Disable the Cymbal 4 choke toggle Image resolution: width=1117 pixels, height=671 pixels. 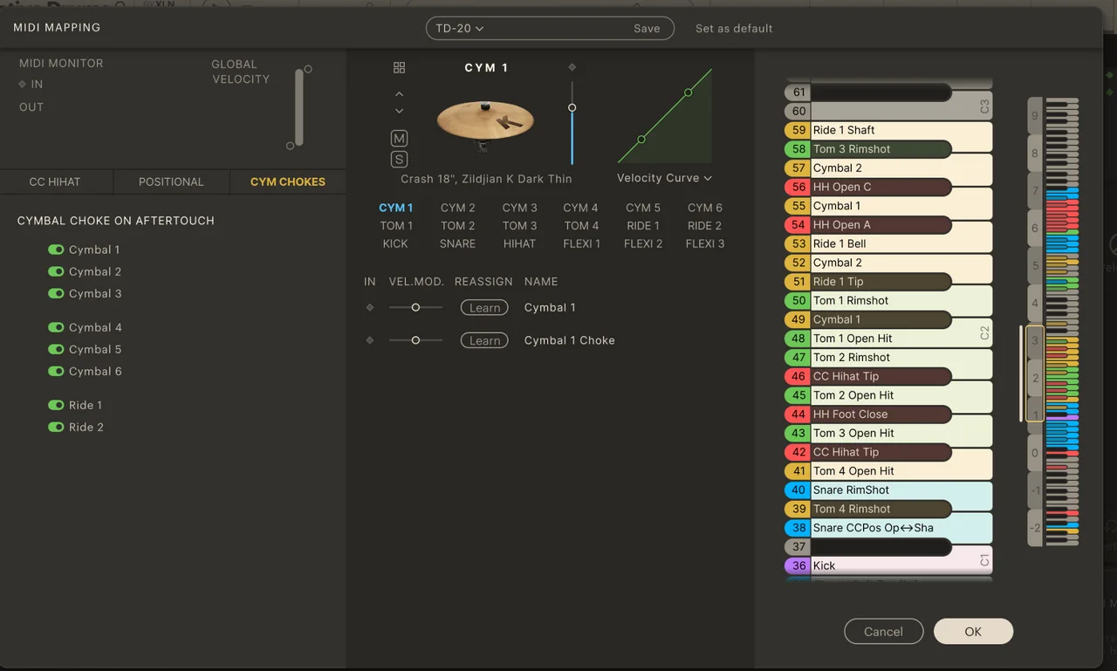pyautogui.click(x=57, y=327)
